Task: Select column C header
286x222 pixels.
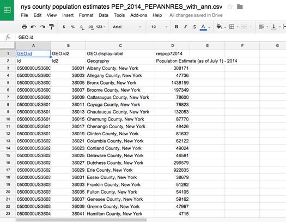Action: point(120,46)
